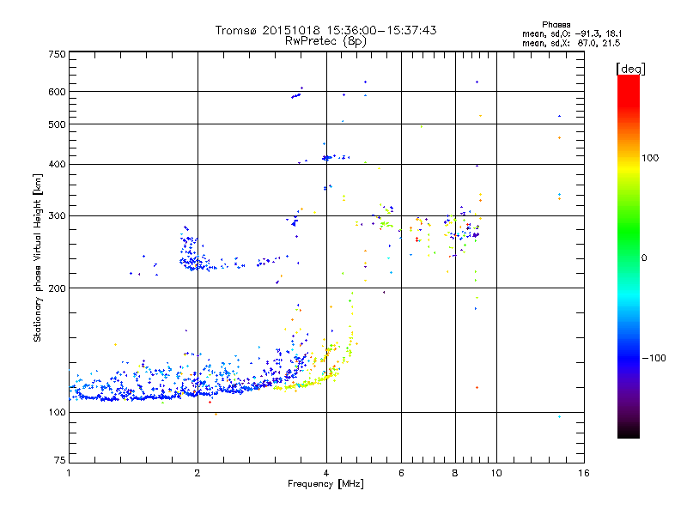Click the y-axis label '400'
This screenshot has height=515, width=687.
[x=57, y=164]
